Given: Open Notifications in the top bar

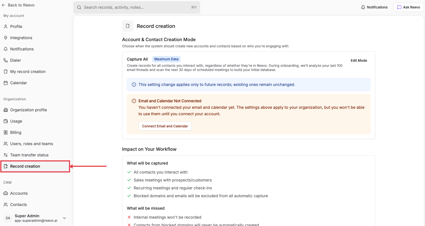Looking at the screenshot, I should coord(374,7).
